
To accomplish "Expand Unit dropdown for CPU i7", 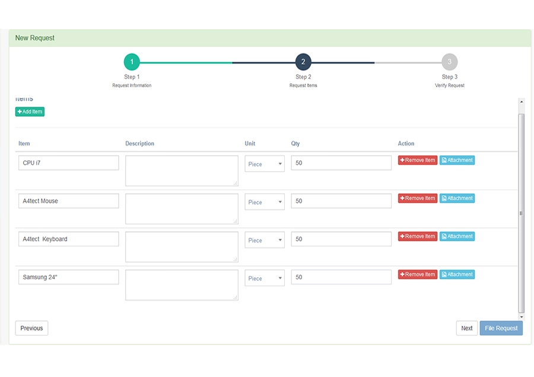I will 265,164.
